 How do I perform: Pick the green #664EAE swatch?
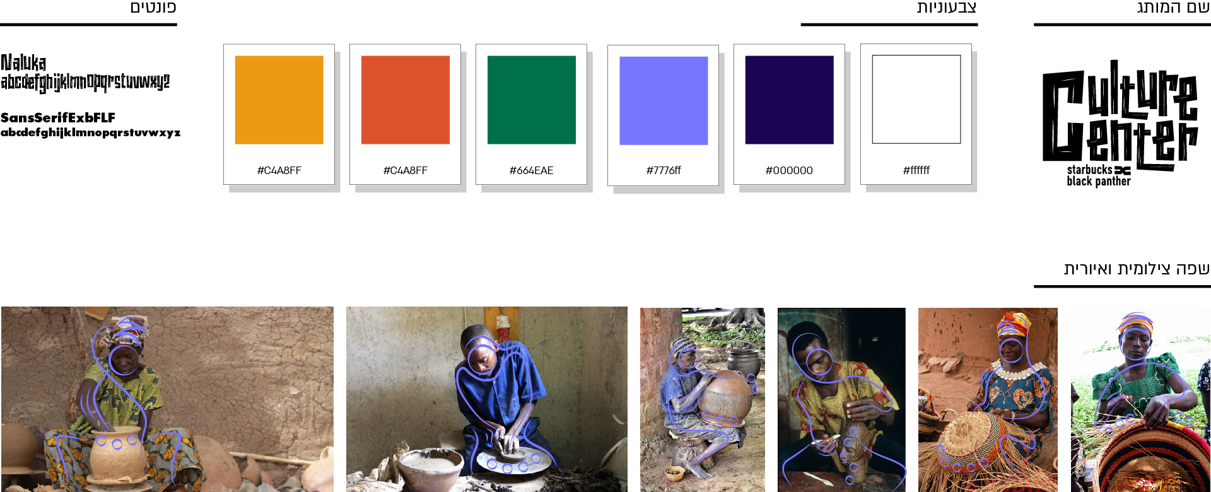click(x=531, y=114)
